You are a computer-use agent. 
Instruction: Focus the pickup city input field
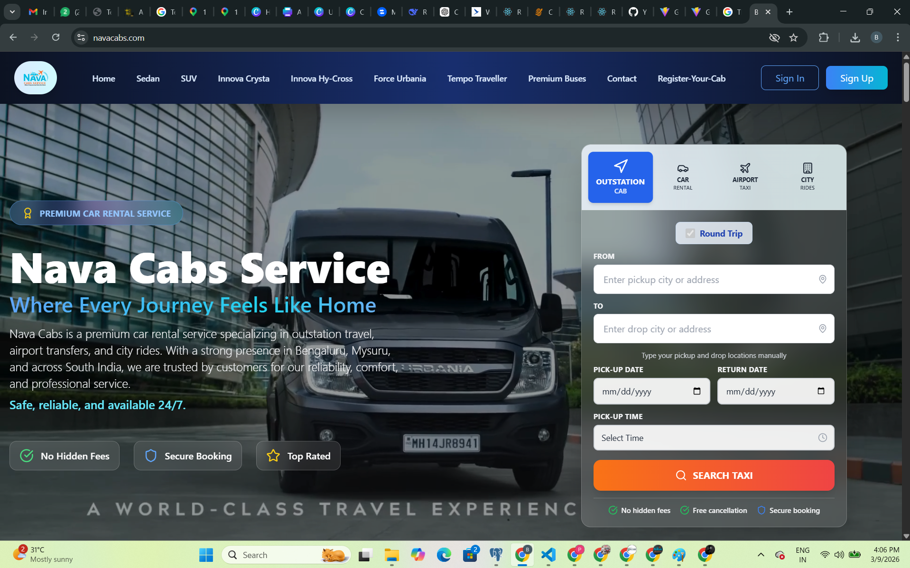[714, 279]
